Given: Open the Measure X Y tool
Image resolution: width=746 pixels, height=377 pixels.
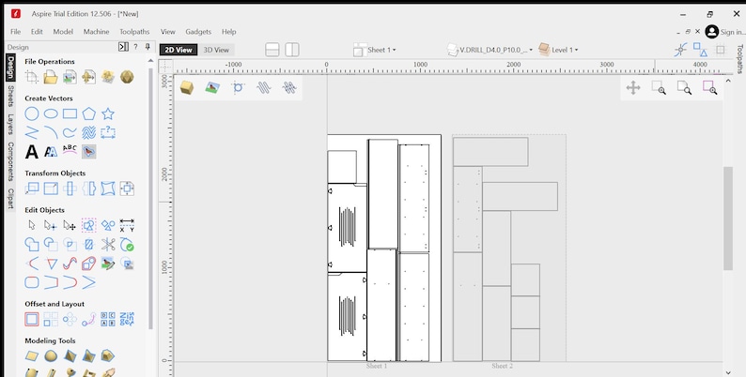Looking at the screenshot, I should pyautogui.click(x=127, y=225).
